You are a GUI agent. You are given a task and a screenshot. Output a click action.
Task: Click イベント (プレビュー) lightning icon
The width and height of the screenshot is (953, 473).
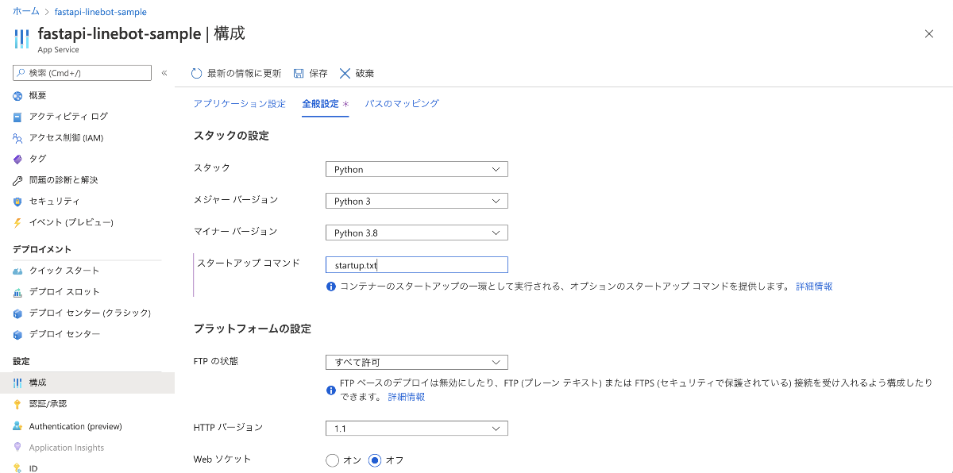pyautogui.click(x=17, y=222)
